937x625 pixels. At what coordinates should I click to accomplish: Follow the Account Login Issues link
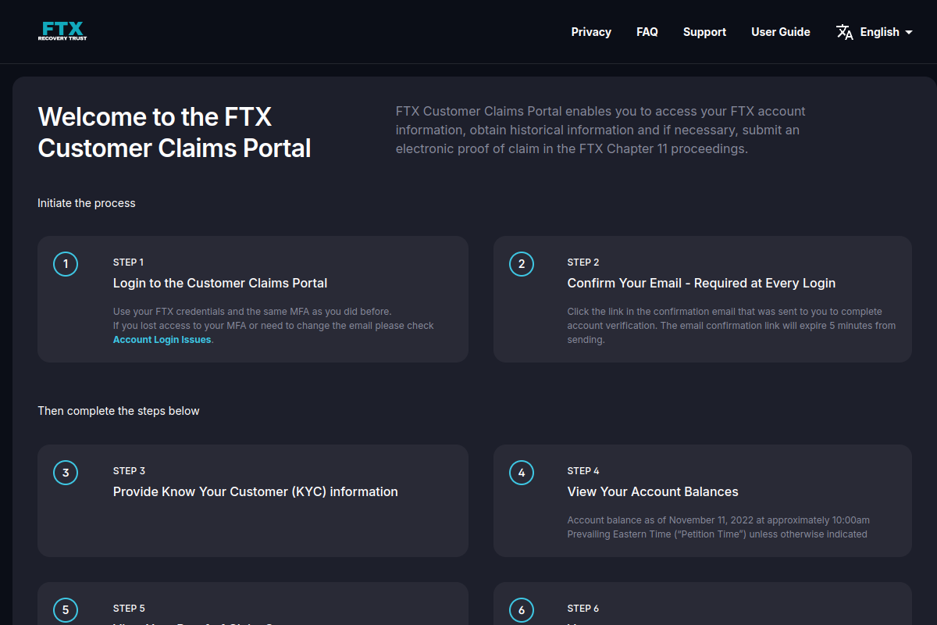pyautogui.click(x=162, y=340)
